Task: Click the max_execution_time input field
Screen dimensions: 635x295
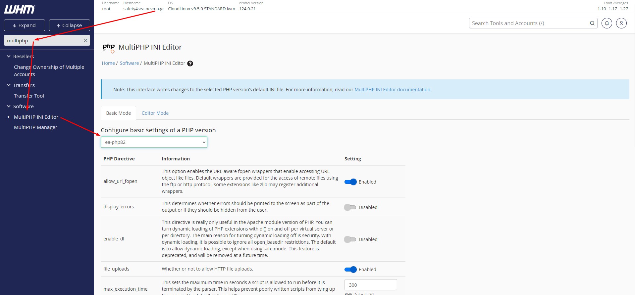Action: coord(370,285)
